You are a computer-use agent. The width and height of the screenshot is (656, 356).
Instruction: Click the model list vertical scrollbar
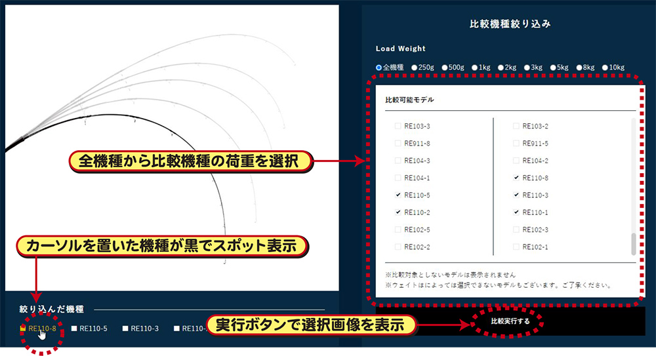pyautogui.click(x=633, y=243)
